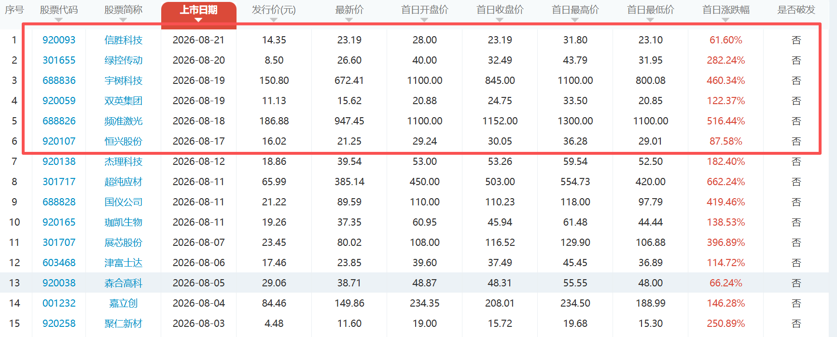Open 频准激光 stock name link
The width and height of the screenshot is (837, 337).
(x=124, y=121)
